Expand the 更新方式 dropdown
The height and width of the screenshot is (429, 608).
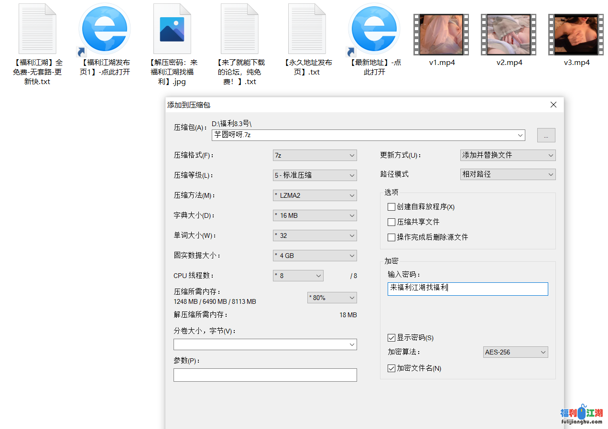(507, 155)
